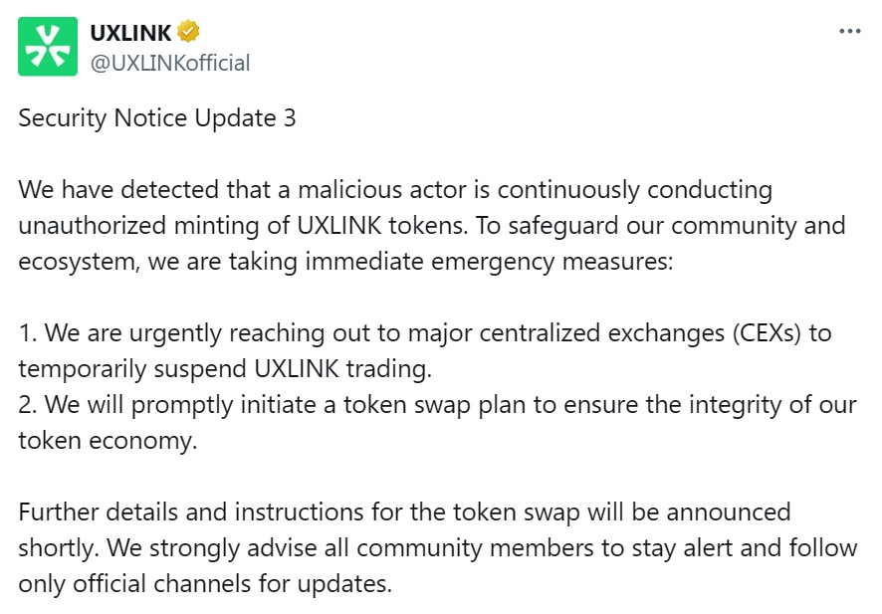Open the three-dot more options menu
Screen dimensions: 882x614
(849, 31)
